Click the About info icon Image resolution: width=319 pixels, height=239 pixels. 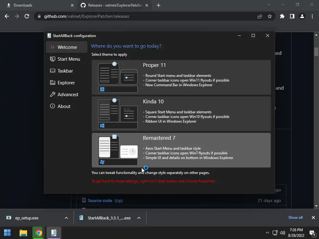(x=52, y=106)
